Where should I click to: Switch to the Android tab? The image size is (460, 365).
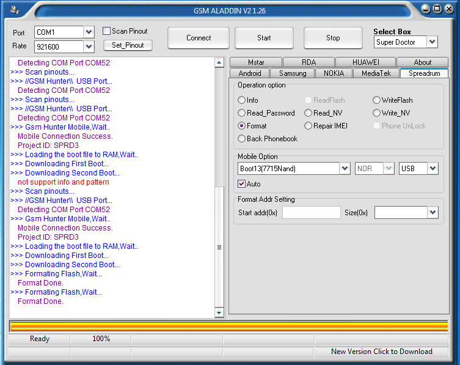point(250,73)
